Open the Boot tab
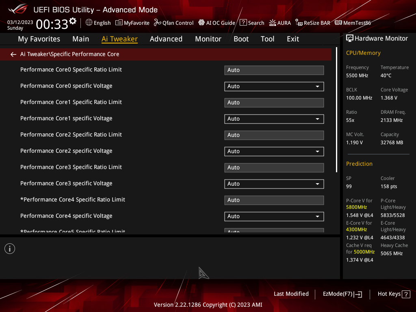Viewport: 416px width, 312px height. (241, 39)
